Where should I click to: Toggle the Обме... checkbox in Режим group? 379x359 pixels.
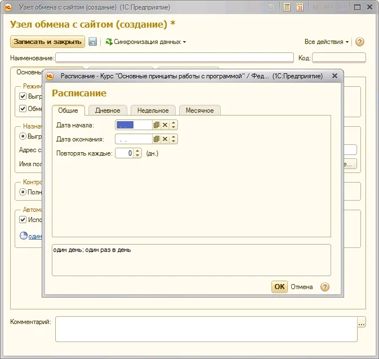tap(23, 108)
